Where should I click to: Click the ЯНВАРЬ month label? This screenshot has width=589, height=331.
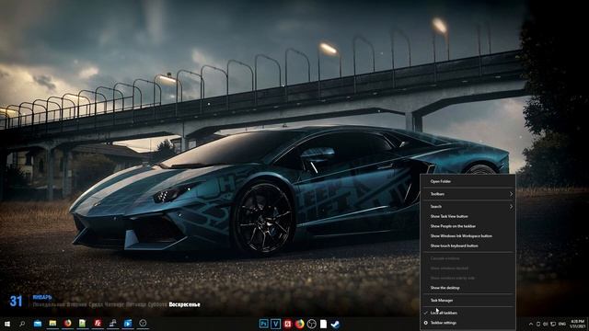42,297
